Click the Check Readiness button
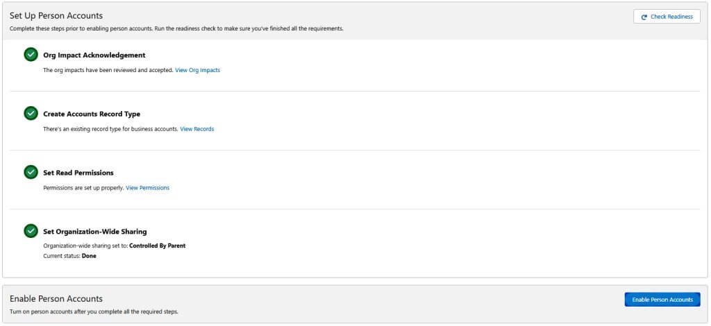Screen dimensions: 711x326 point(667,17)
